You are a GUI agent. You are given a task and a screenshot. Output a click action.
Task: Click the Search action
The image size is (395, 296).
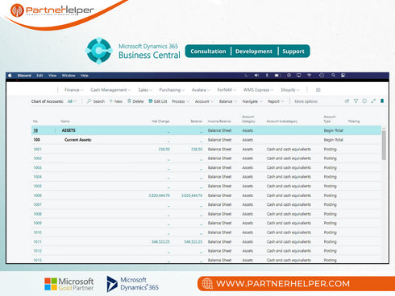[x=96, y=101]
